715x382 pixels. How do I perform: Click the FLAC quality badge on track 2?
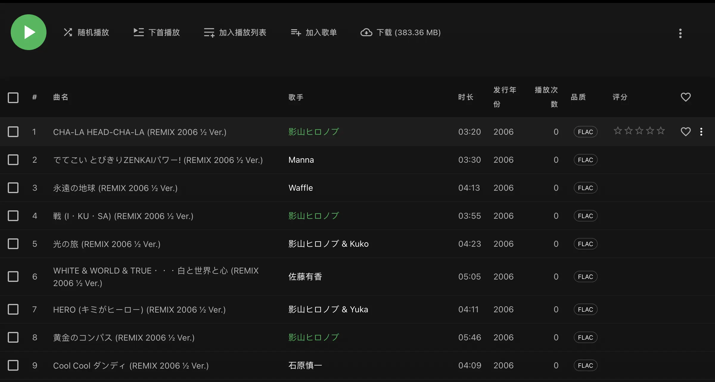[585, 160]
